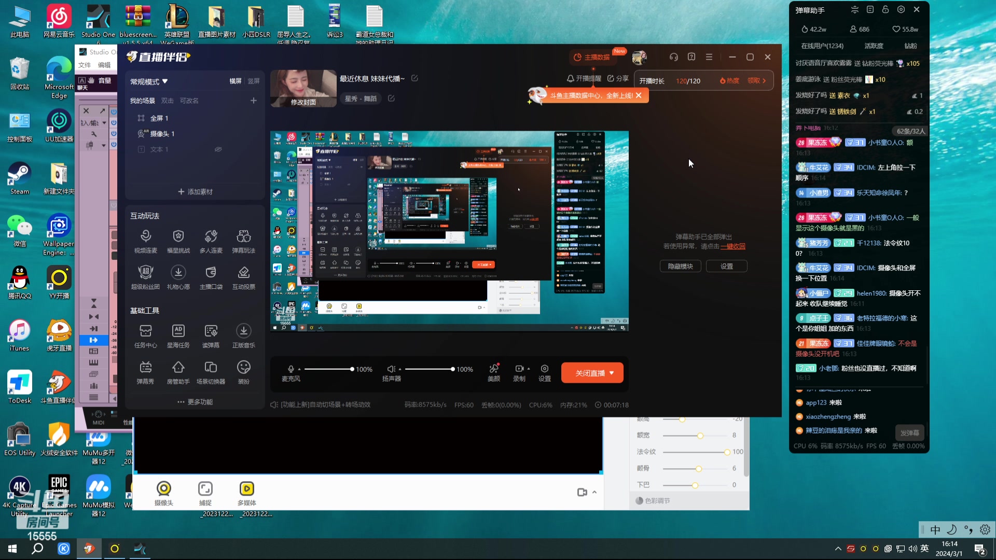Open help question mark icon in title bar
Image resolution: width=996 pixels, height=560 pixels.
691,57
